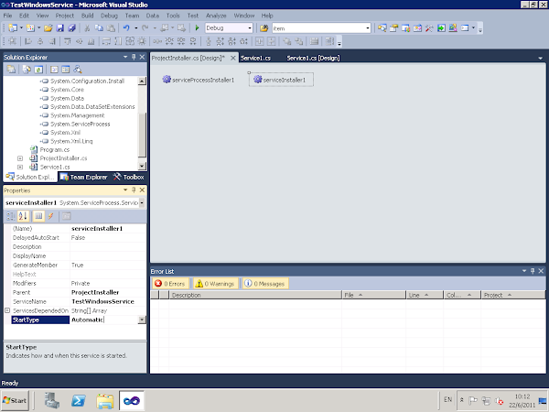The image size is (549, 412).
Task: Open the Undo history dropdown arrow
Action: pyautogui.click(x=135, y=28)
